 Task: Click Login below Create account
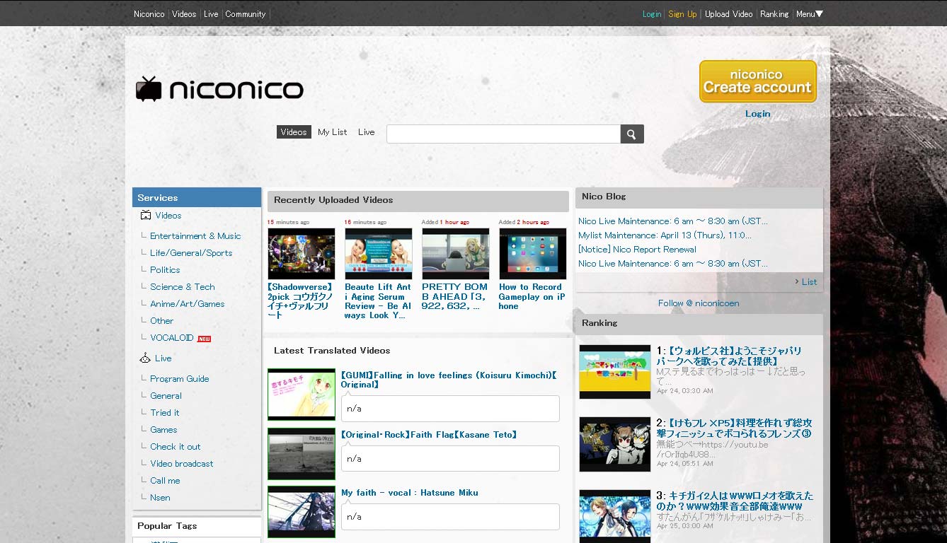(x=757, y=114)
